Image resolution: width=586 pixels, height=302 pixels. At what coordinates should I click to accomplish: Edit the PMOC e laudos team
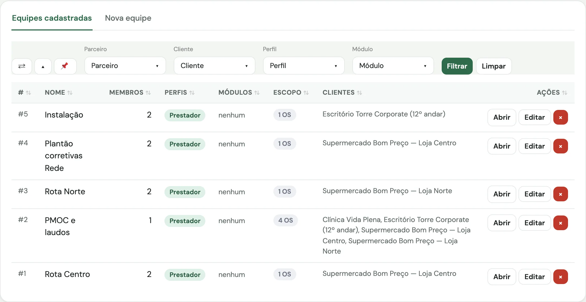pyautogui.click(x=535, y=223)
